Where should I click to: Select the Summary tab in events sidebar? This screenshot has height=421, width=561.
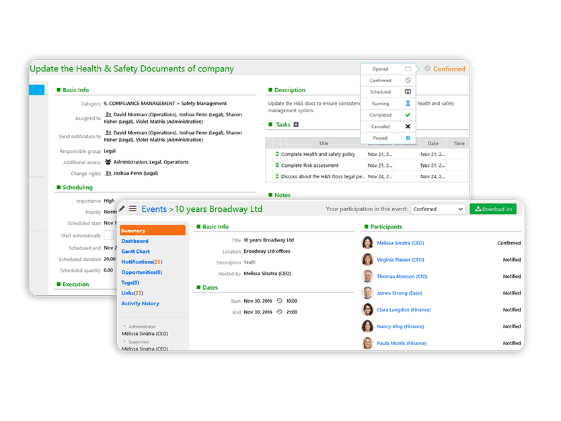point(153,231)
